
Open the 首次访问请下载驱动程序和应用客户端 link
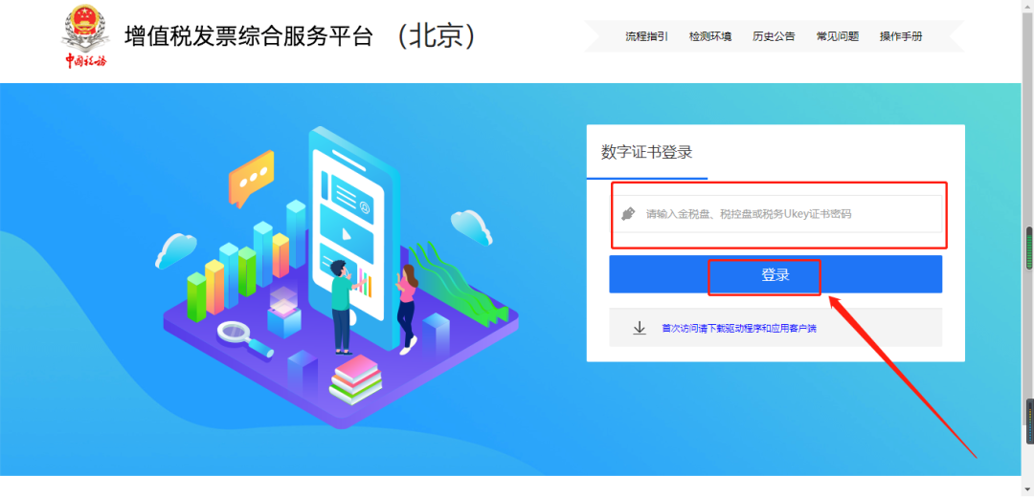coord(739,328)
